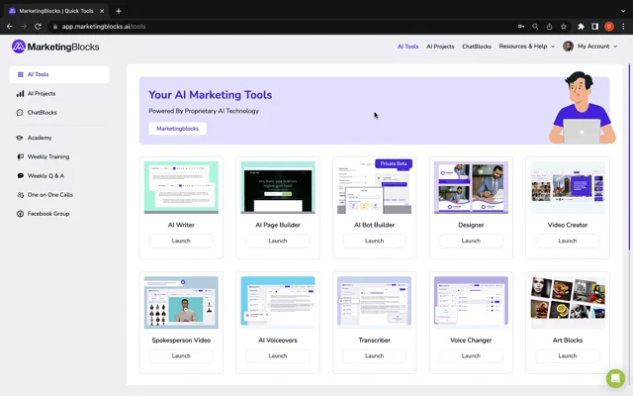
Task: Click the AI Page Builder preview thumbnail
Action: 278,187
